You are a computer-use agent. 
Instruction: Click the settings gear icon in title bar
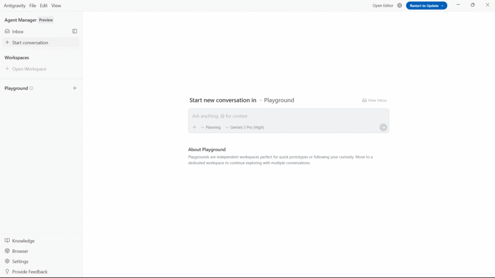click(399, 6)
